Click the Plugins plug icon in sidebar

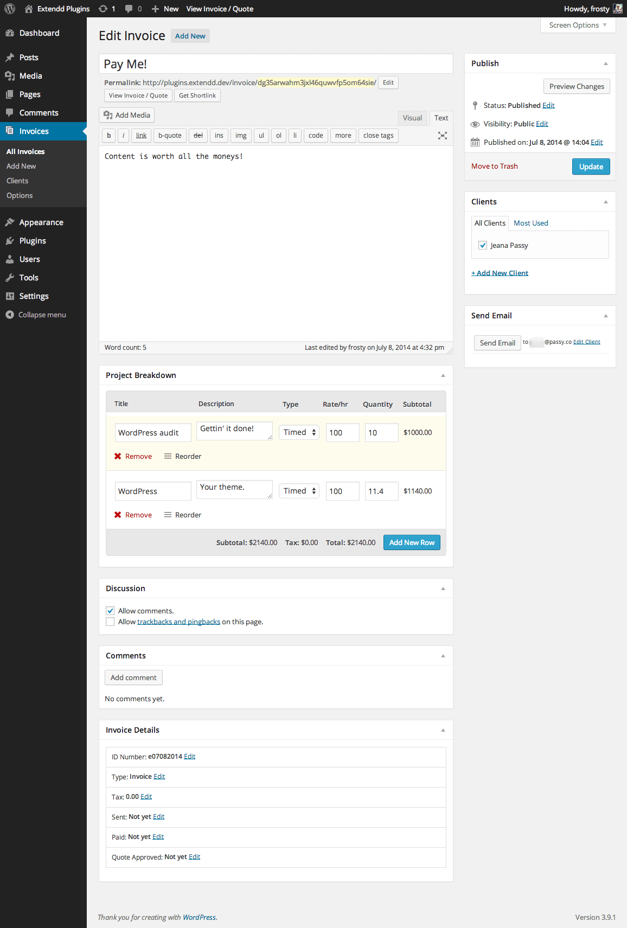[x=10, y=241]
